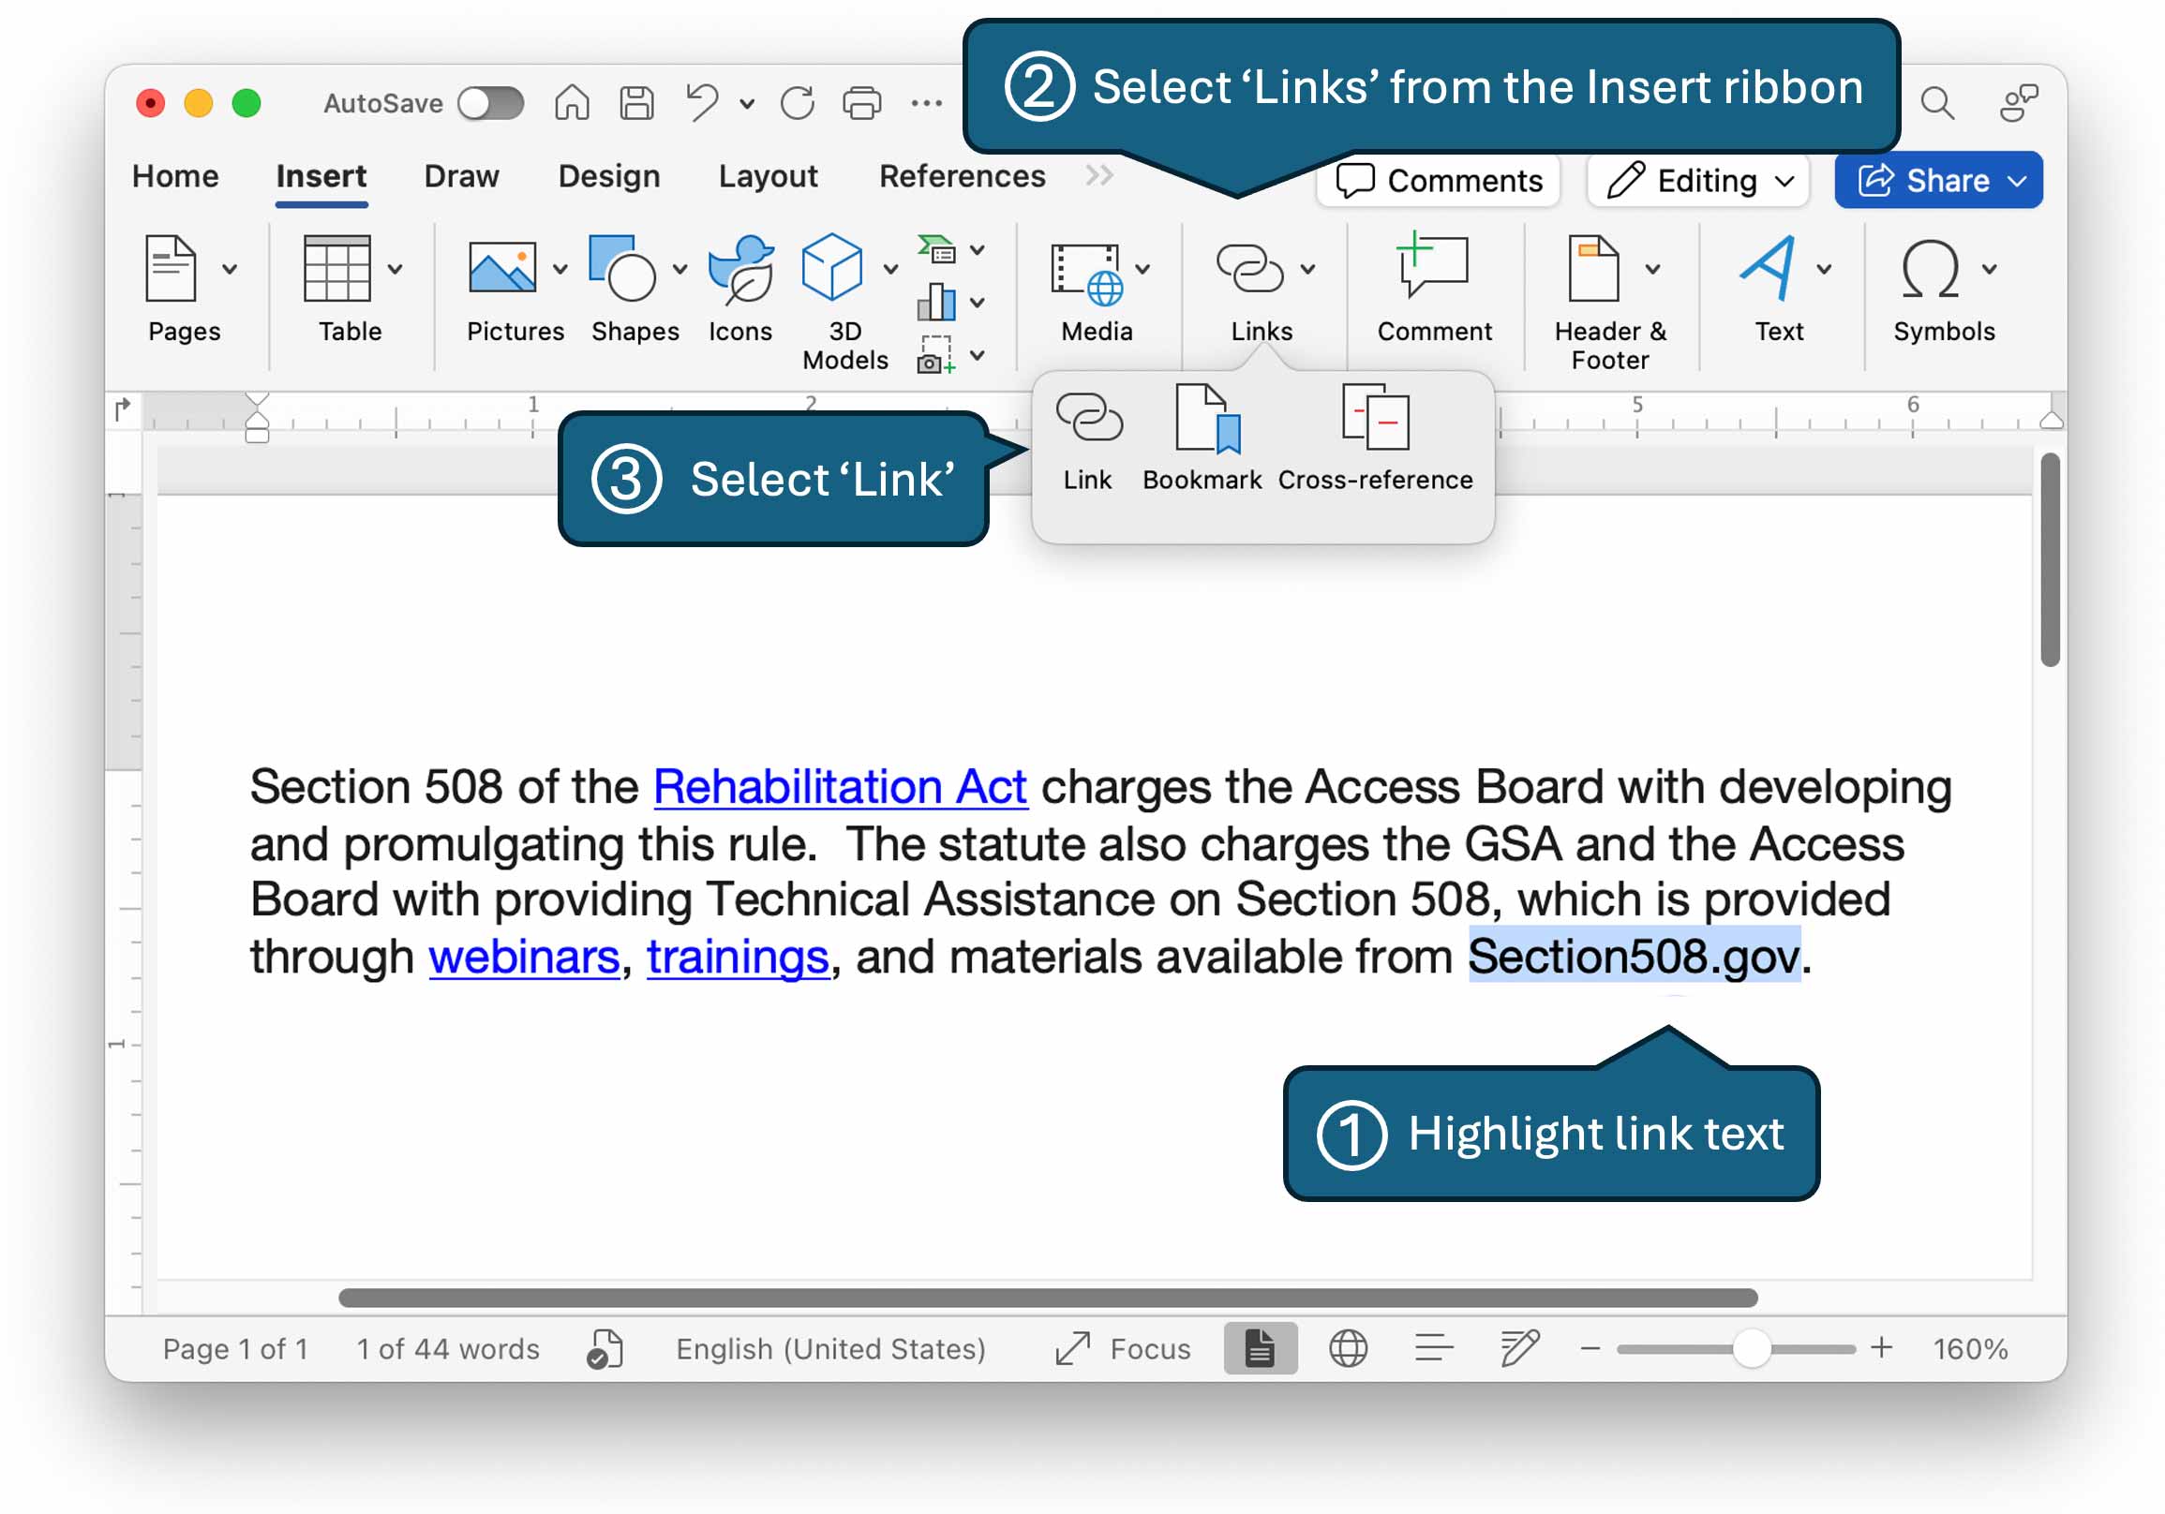The height and width of the screenshot is (1514, 2165).
Task: Open the Draw tab
Action: coord(461,176)
